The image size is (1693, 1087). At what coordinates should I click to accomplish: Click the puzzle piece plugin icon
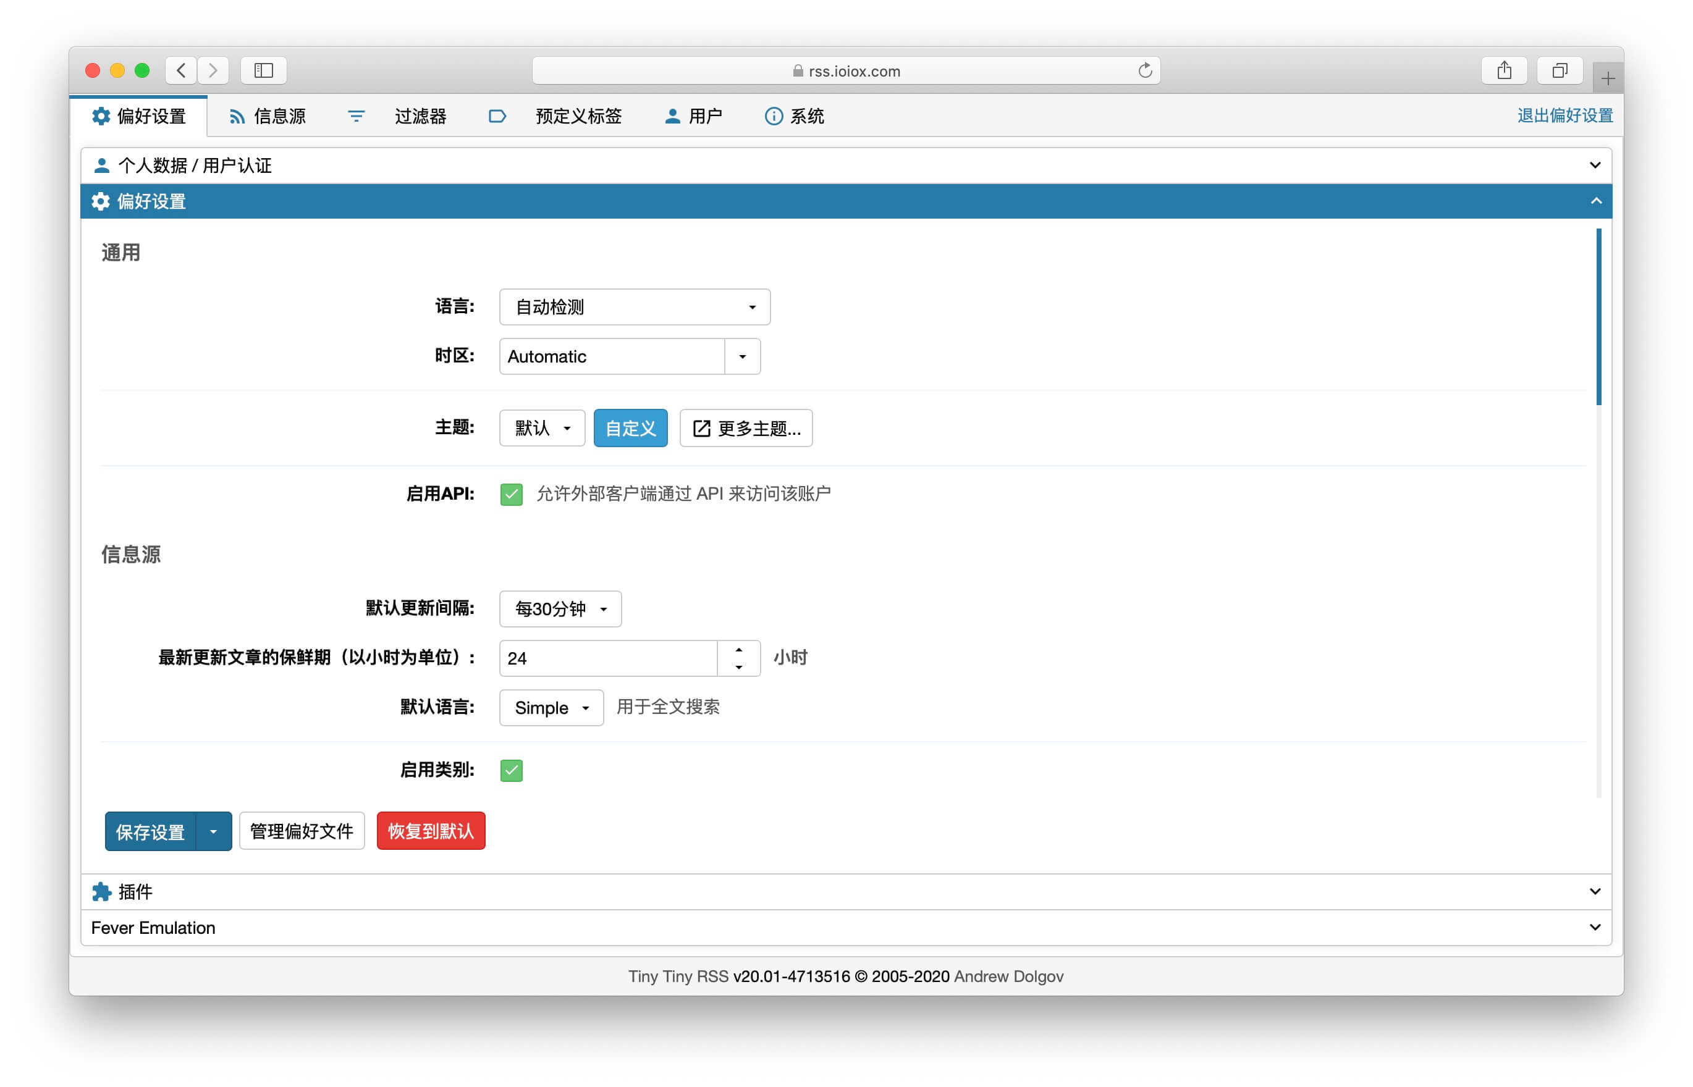[102, 891]
